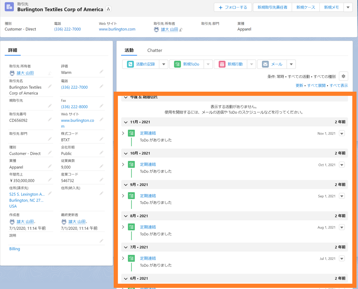Image resolution: width=358 pixels, height=289 pixels.
Task: Open more actions dropdown next to 新規メモ
Action: pyautogui.click(x=348, y=7)
